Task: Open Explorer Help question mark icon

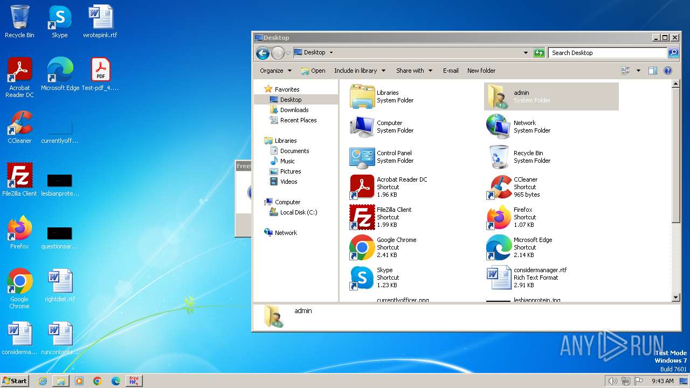Action: point(668,71)
